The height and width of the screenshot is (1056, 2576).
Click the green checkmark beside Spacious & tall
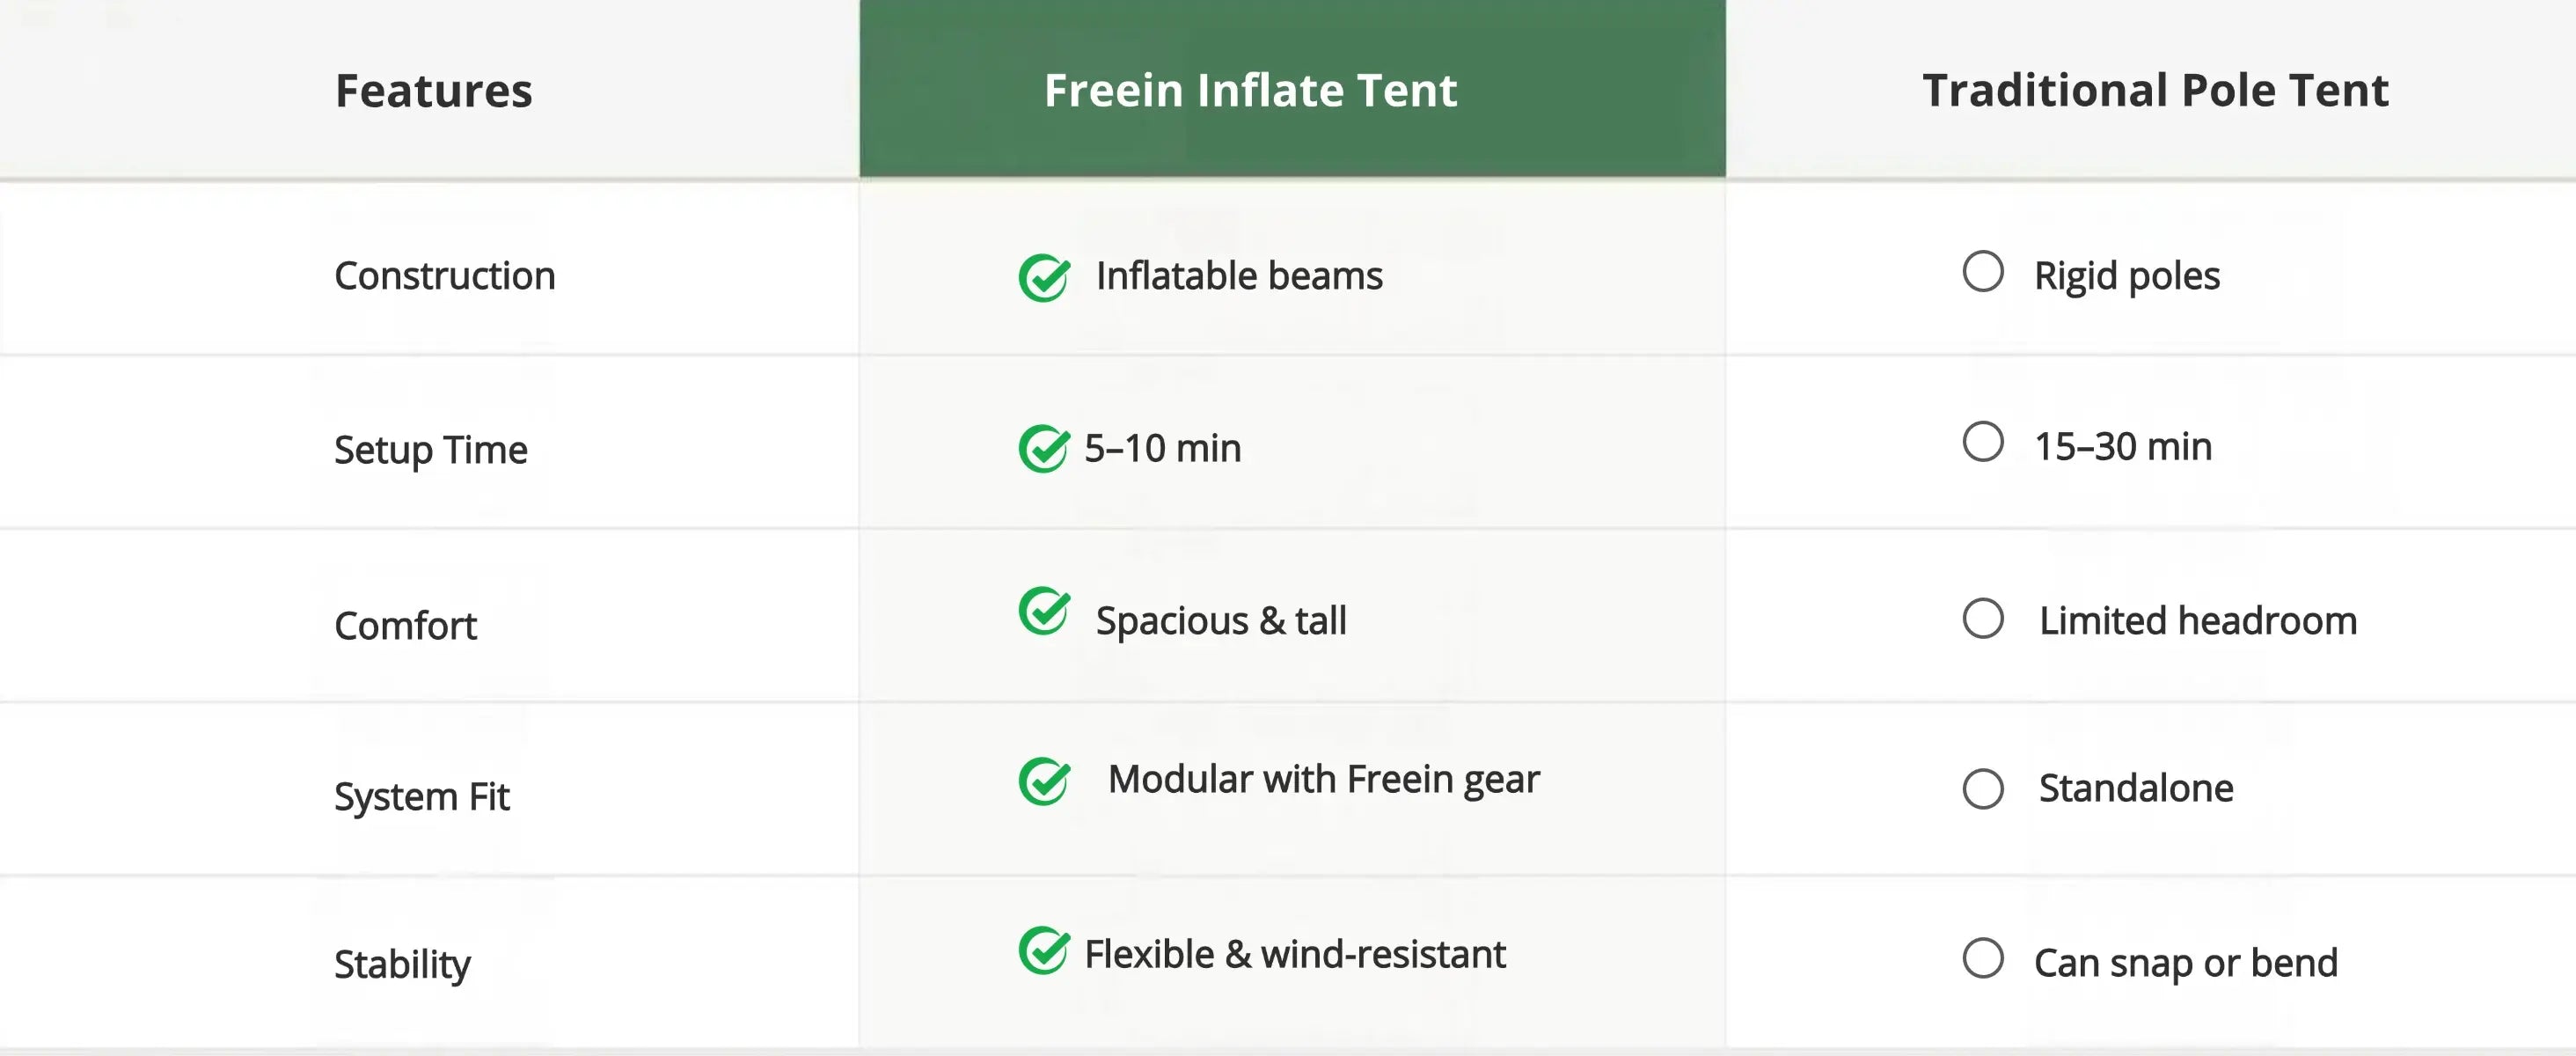[1044, 611]
